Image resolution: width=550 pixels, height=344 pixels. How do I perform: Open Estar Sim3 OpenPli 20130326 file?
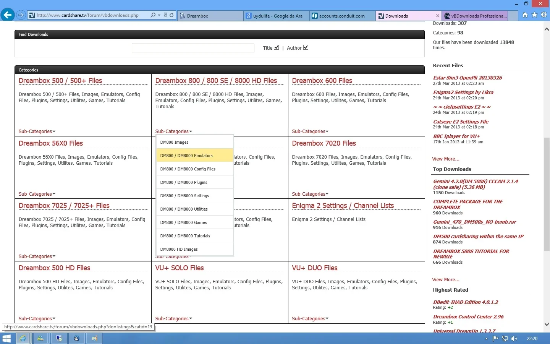(467, 78)
